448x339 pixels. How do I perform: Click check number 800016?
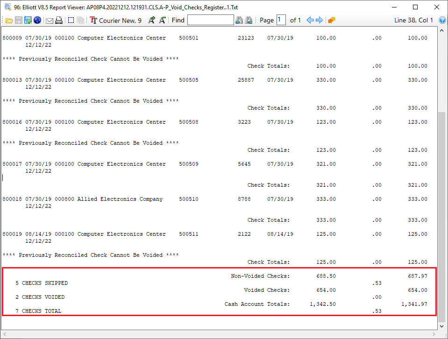tap(12, 122)
